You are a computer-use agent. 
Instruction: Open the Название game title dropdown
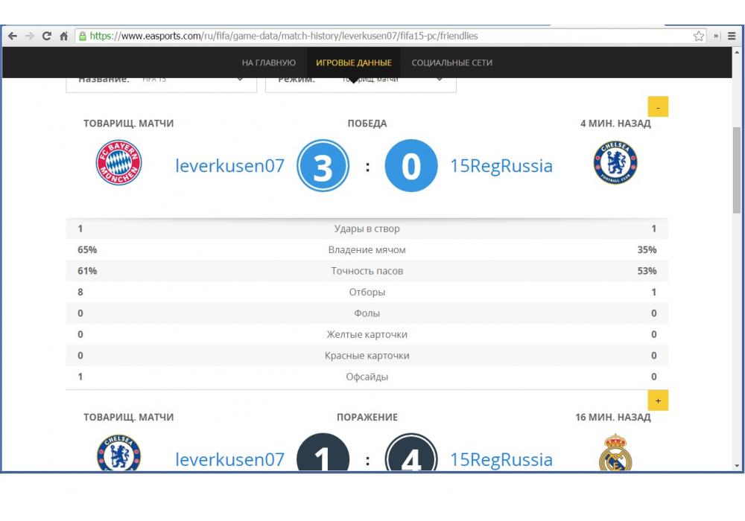(162, 84)
